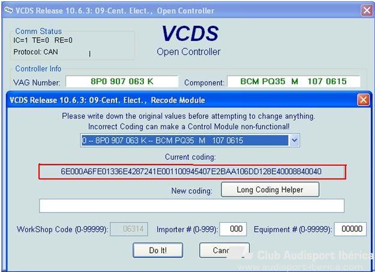Click the Importer # (0-999) label

click(187, 229)
